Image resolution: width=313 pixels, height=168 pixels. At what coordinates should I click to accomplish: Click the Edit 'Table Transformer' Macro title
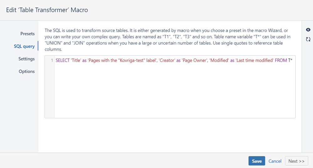click(x=47, y=10)
